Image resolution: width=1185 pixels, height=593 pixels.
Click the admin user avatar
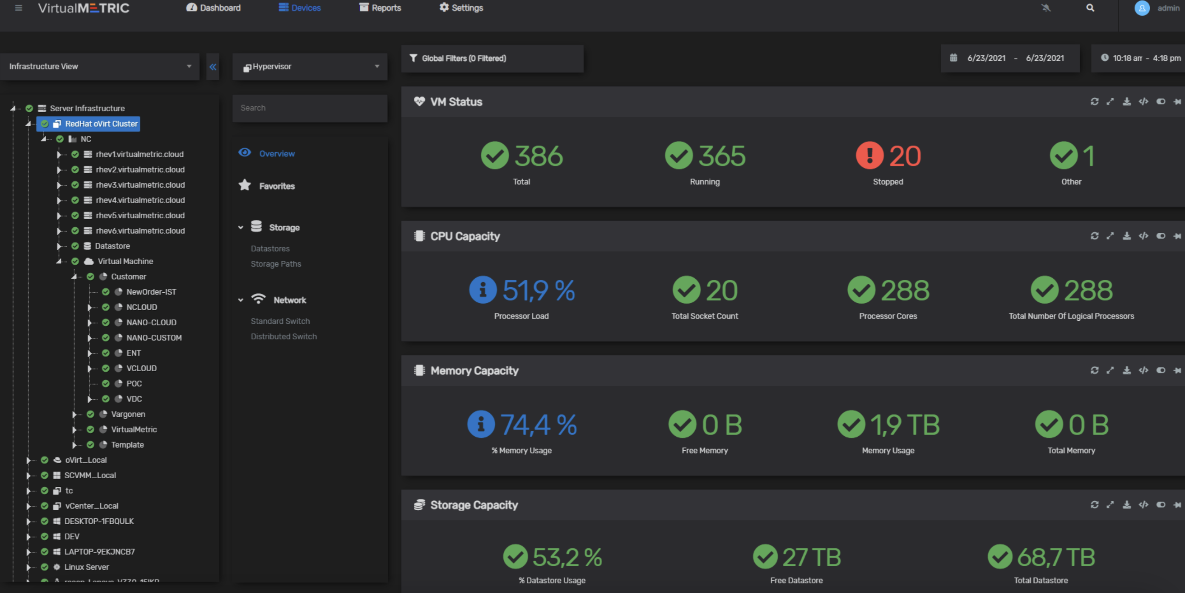(1141, 8)
